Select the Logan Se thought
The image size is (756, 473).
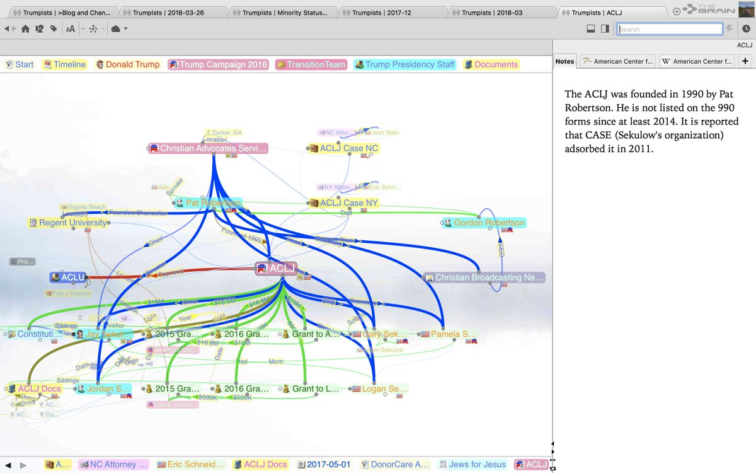(379, 389)
